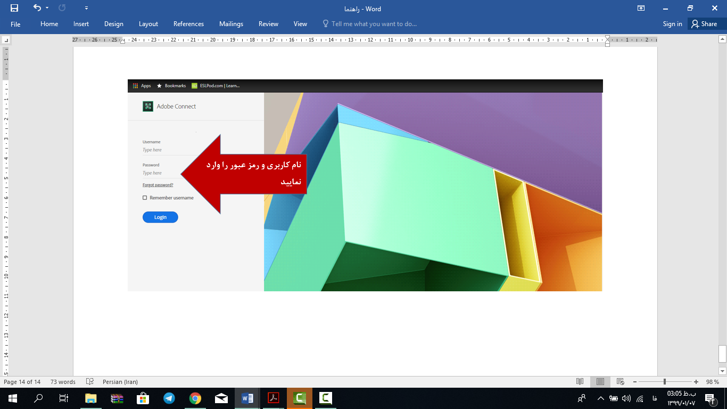Viewport: 727px width, 409px height.
Task: Click the Repeat/Redo icon
Action: [62, 8]
